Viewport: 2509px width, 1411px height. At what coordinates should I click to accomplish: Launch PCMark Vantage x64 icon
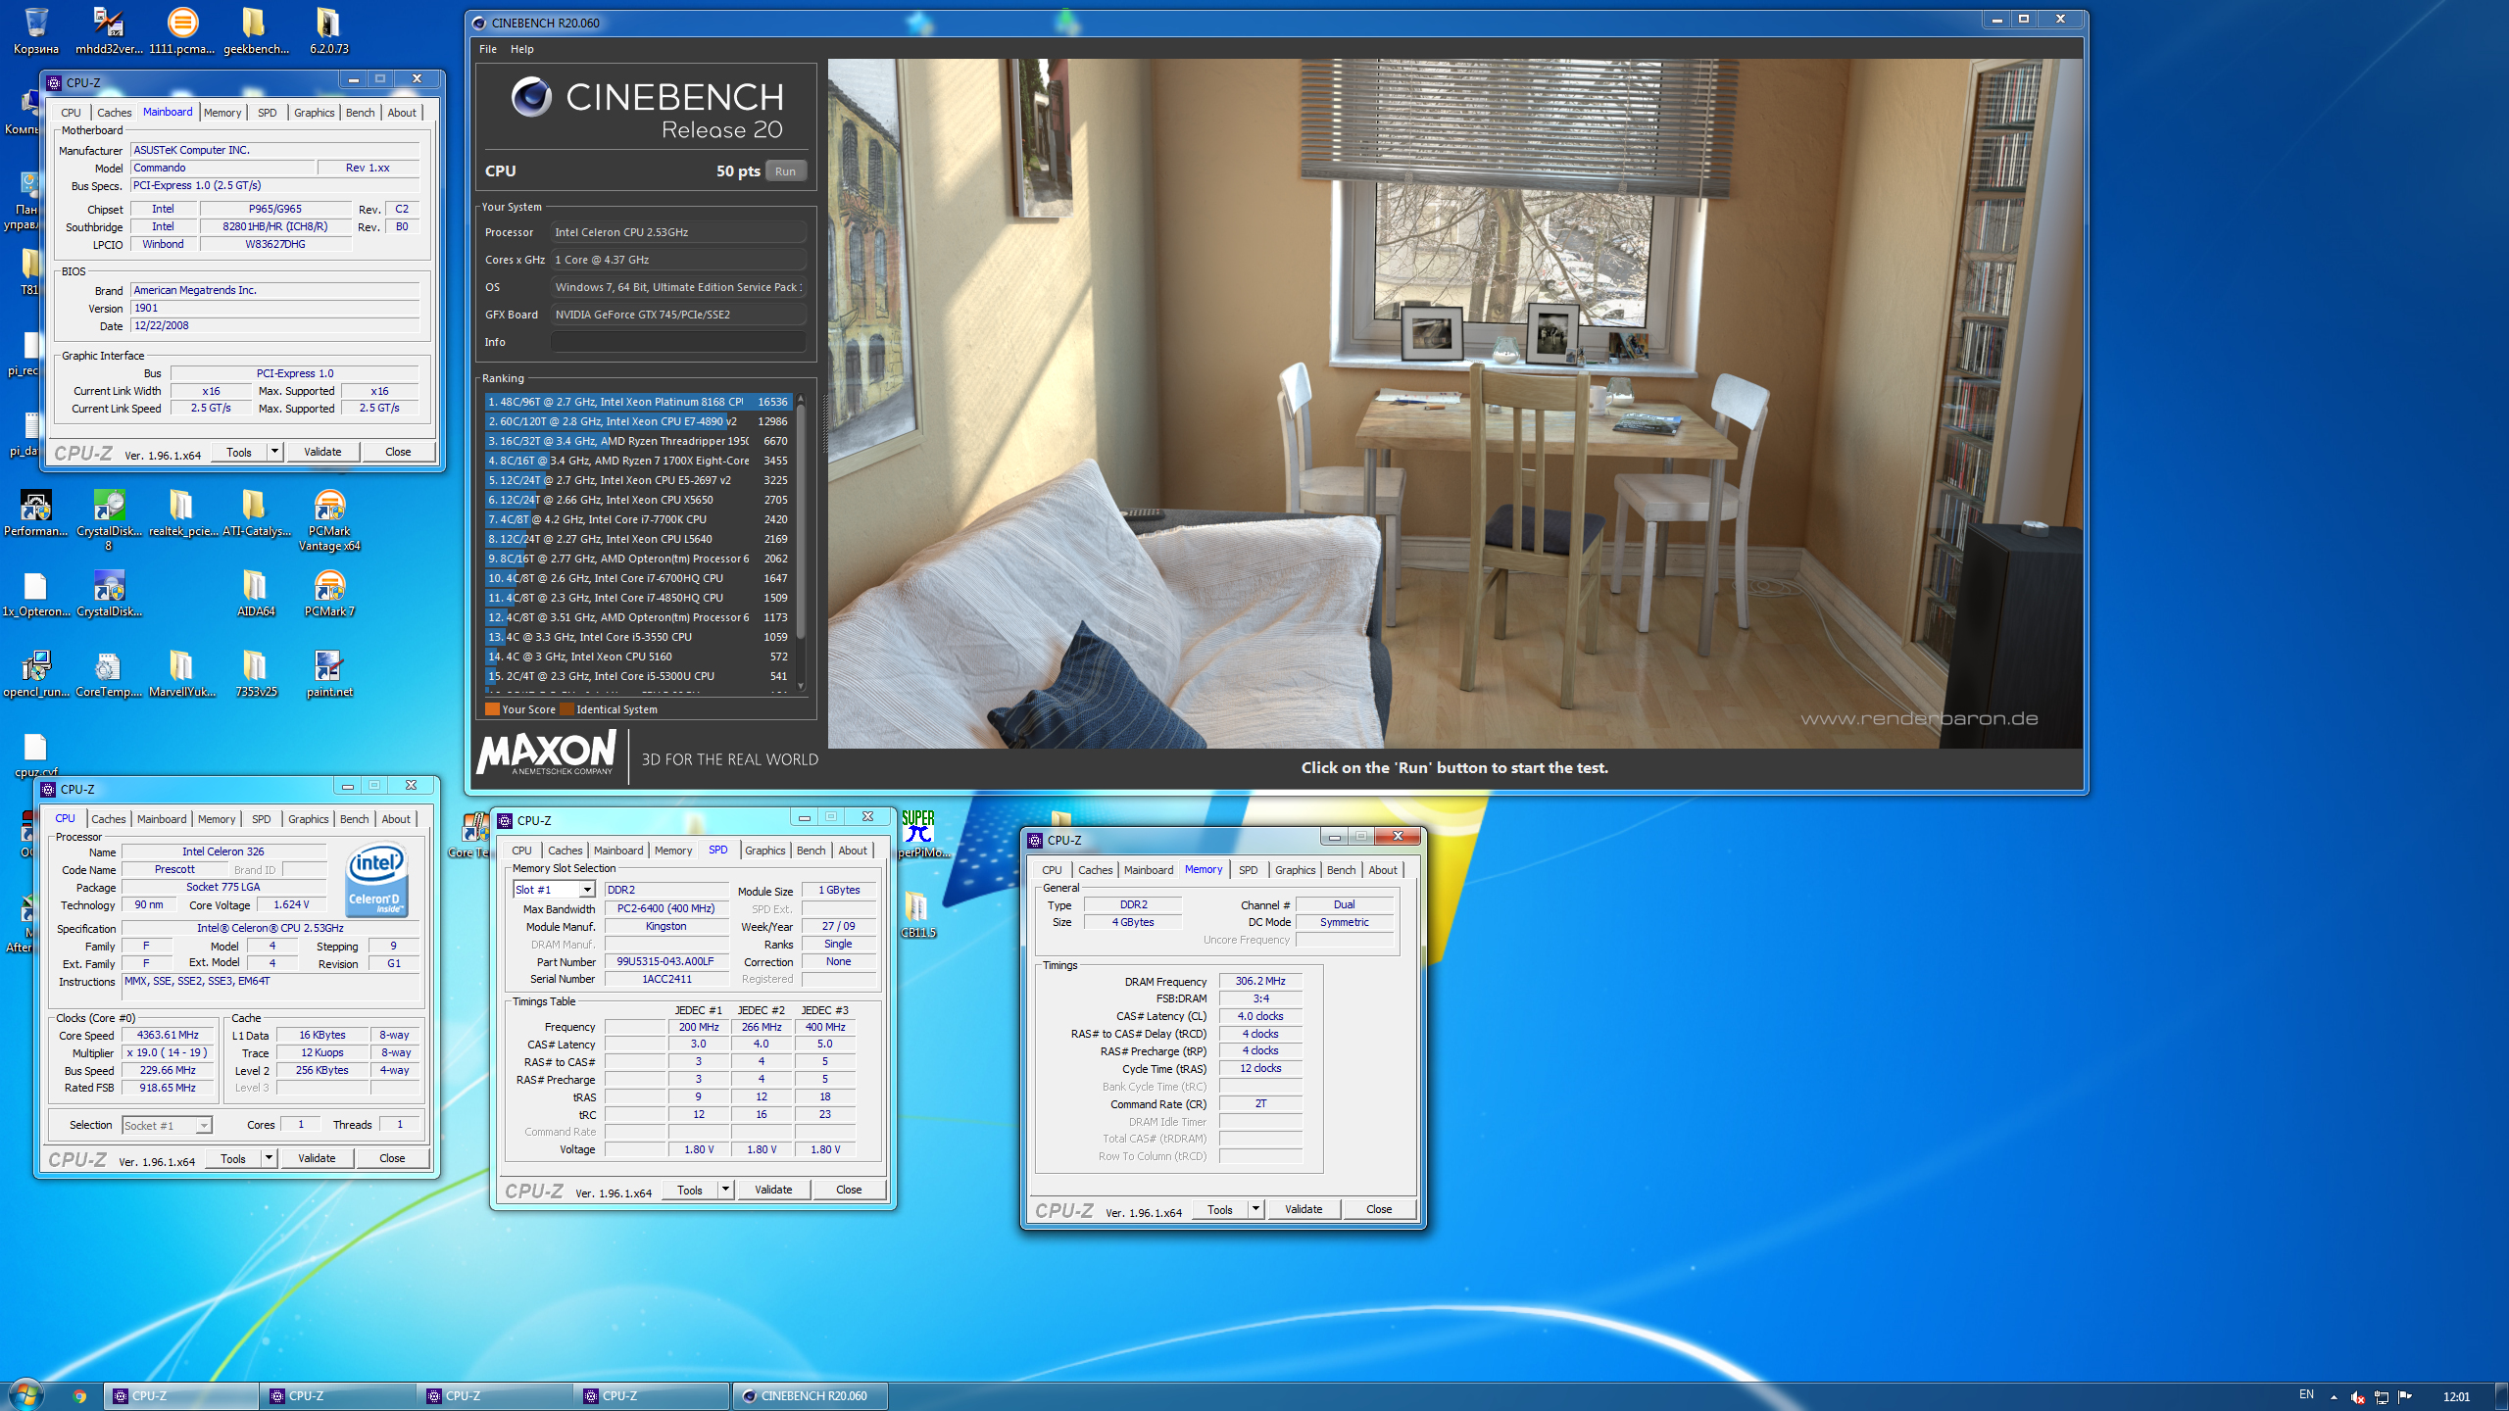[x=329, y=519]
